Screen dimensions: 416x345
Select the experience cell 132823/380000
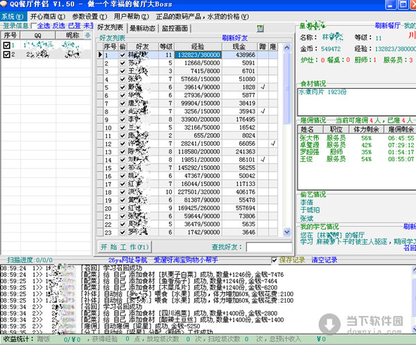coord(198,55)
